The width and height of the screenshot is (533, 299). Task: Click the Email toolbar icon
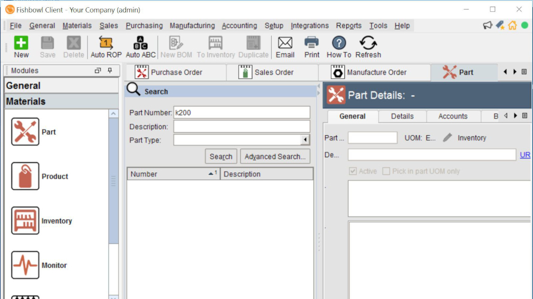click(285, 47)
